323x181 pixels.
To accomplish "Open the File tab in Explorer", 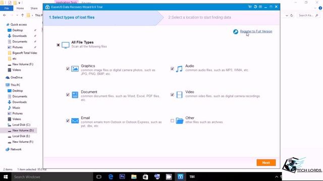I will click(x=7, y=8).
